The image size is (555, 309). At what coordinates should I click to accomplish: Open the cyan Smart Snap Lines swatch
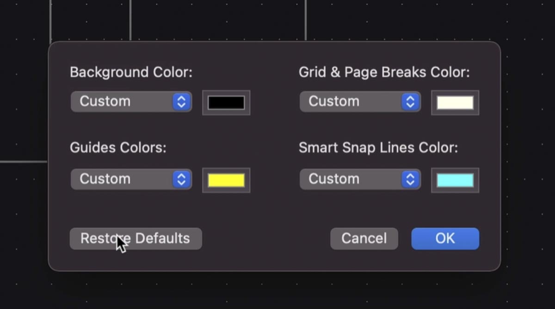coord(455,180)
